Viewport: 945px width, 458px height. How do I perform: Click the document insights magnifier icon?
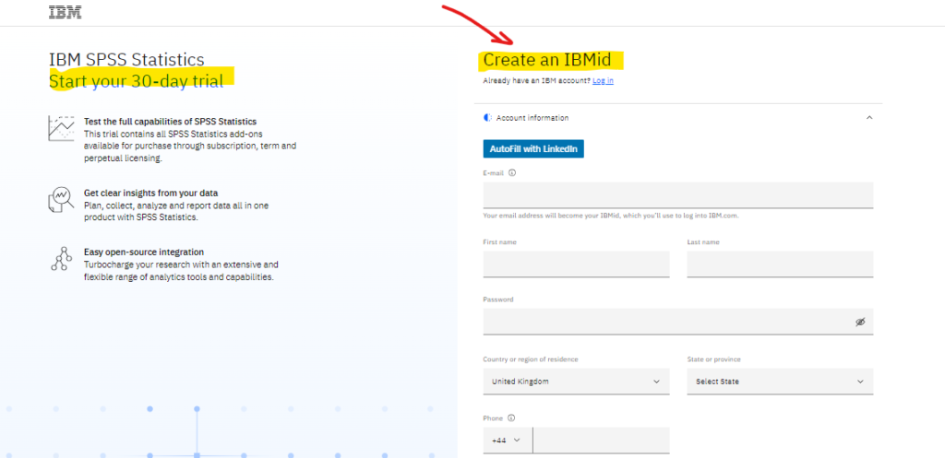point(61,198)
